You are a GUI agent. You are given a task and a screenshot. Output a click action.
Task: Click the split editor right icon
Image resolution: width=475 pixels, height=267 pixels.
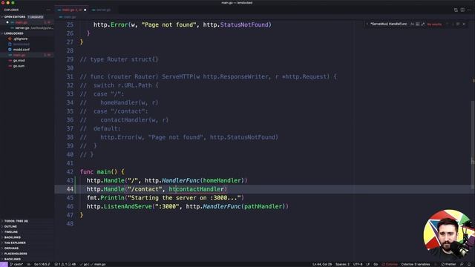[x=462, y=10]
